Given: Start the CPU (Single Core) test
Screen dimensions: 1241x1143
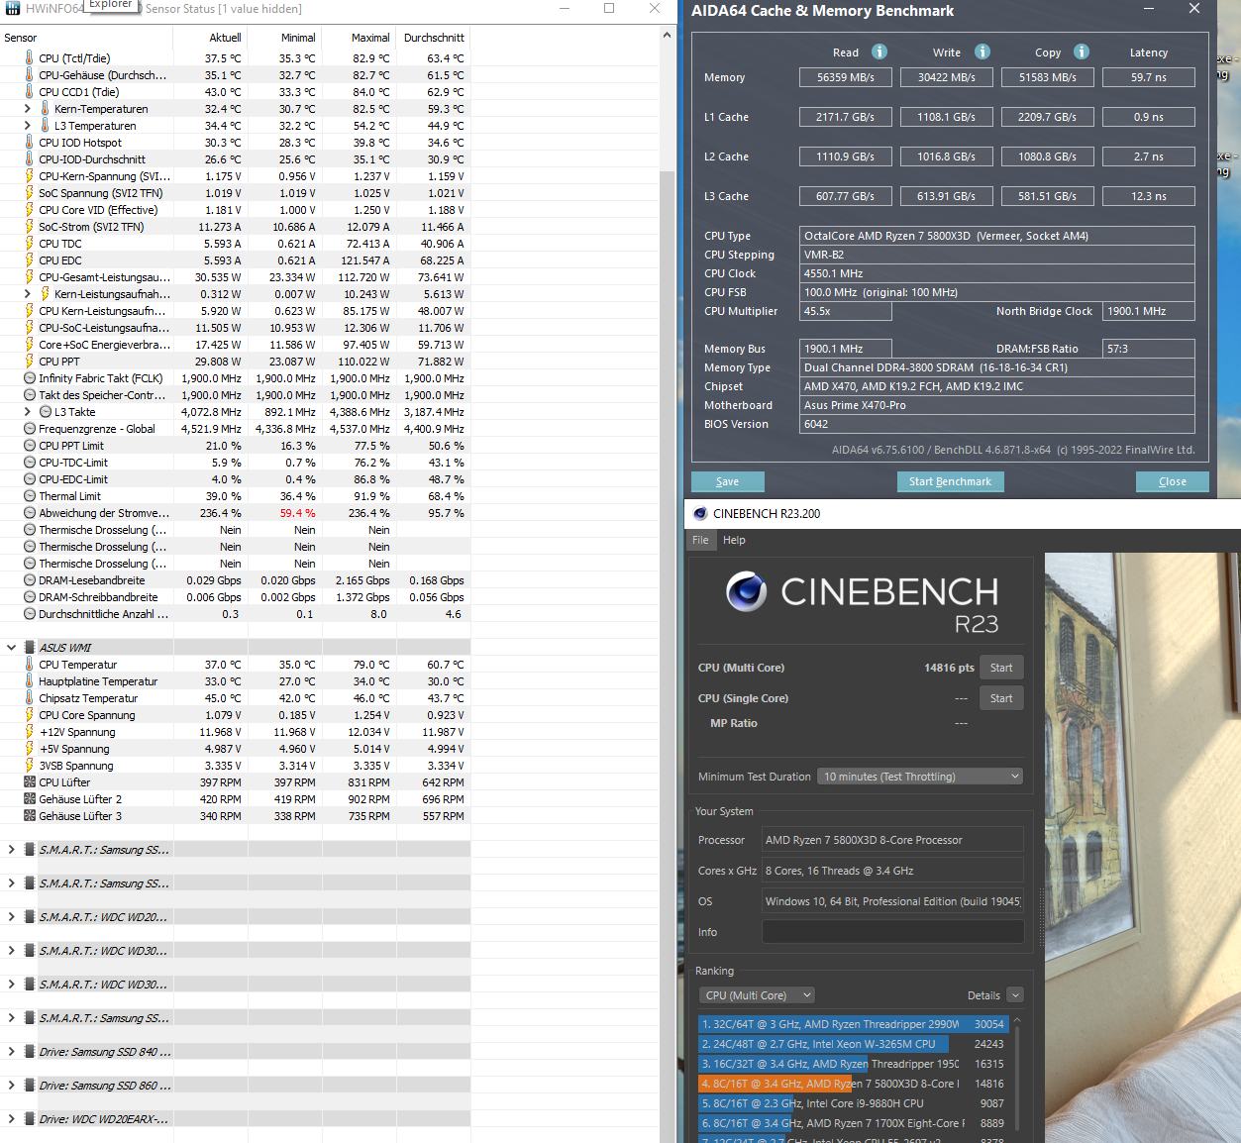Looking at the screenshot, I should (x=1001, y=698).
